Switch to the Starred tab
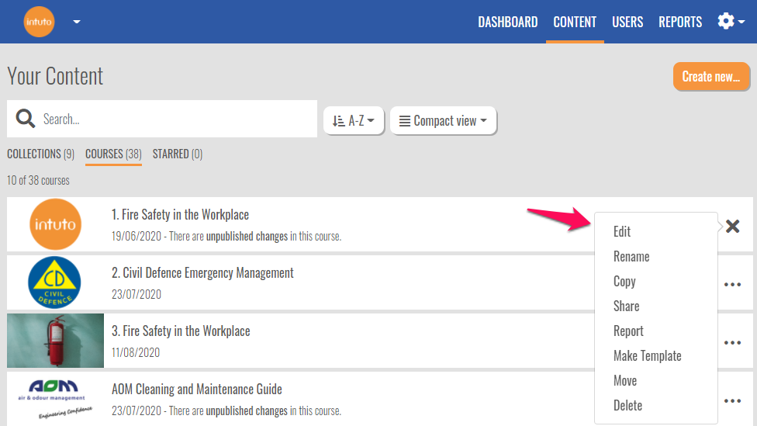Image resolution: width=757 pixels, height=426 pixels. (177, 154)
